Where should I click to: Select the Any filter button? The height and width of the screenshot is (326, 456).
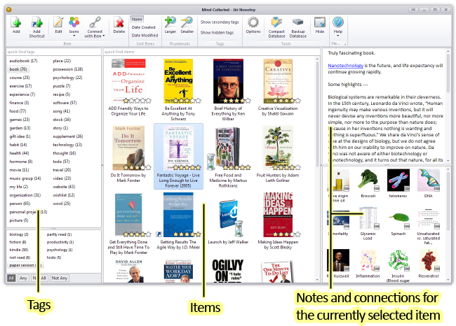(23, 278)
